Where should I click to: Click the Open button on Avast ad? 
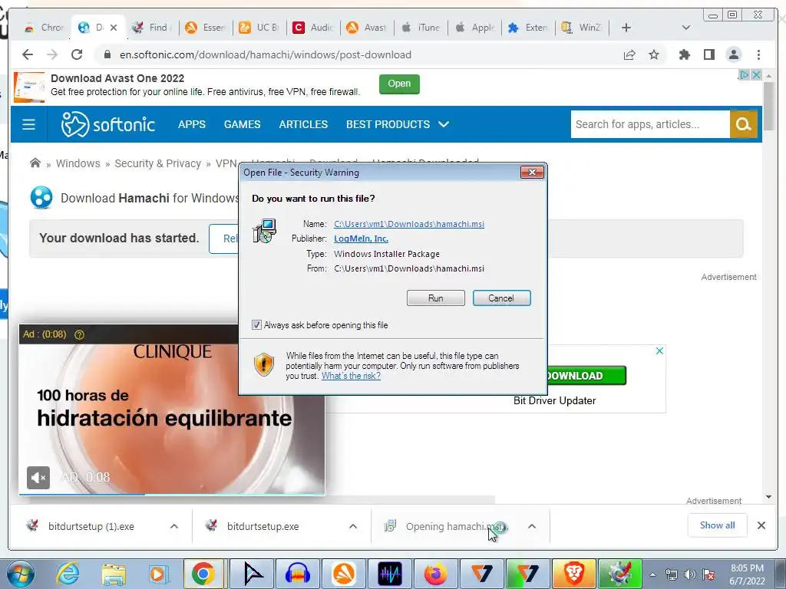point(399,84)
